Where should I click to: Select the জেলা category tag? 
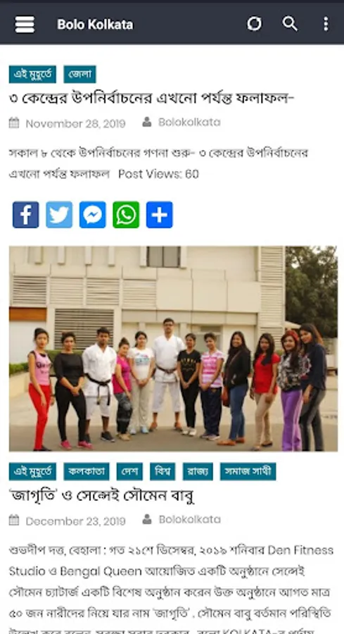(x=80, y=75)
